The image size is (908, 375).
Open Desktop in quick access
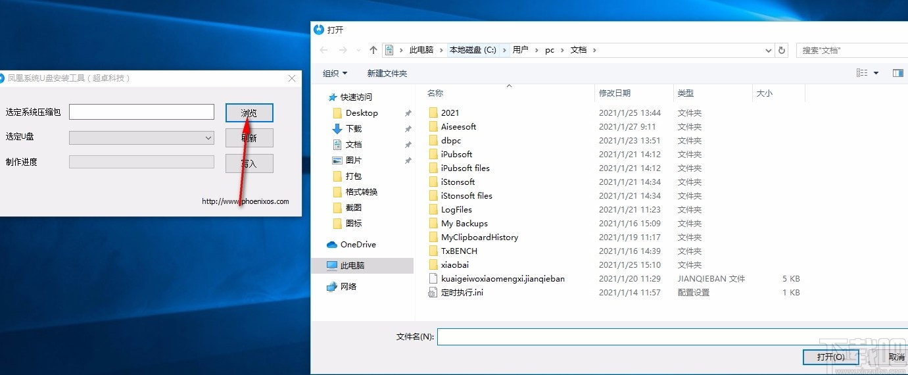[x=362, y=113]
